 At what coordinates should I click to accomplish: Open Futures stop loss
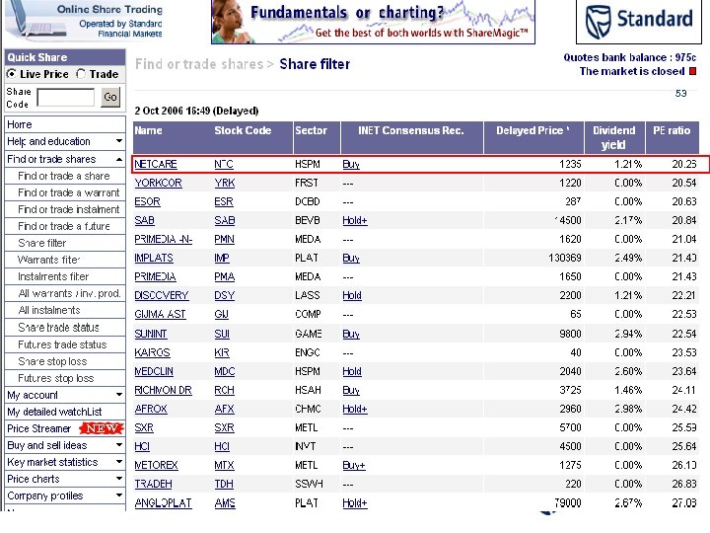click(x=56, y=378)
